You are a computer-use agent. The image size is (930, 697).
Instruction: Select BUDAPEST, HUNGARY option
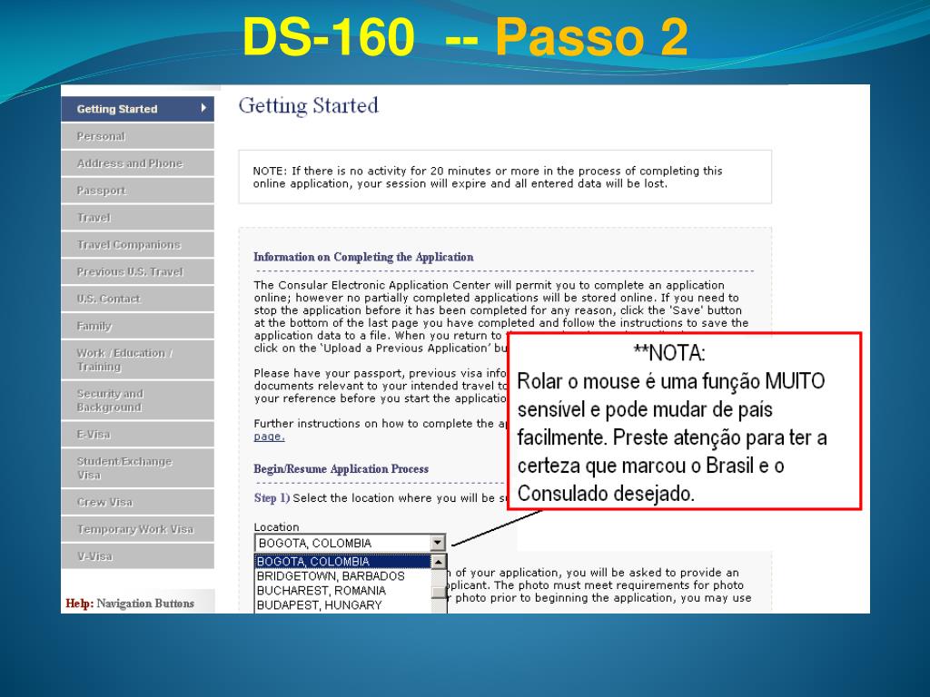click(x=319, y=605)
